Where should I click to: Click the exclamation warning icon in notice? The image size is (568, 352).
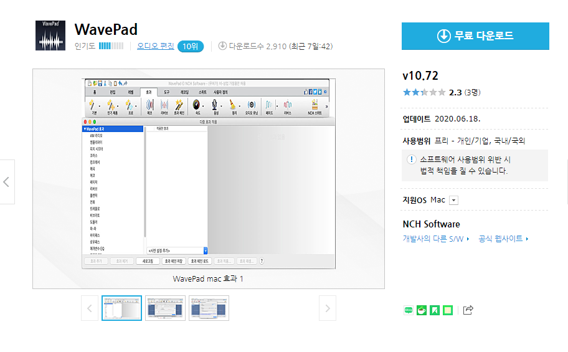(412, 159)
